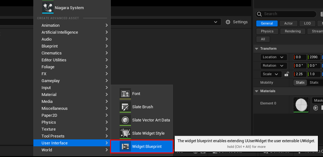Click the magnifier icon in Details search

pos(259,14)
